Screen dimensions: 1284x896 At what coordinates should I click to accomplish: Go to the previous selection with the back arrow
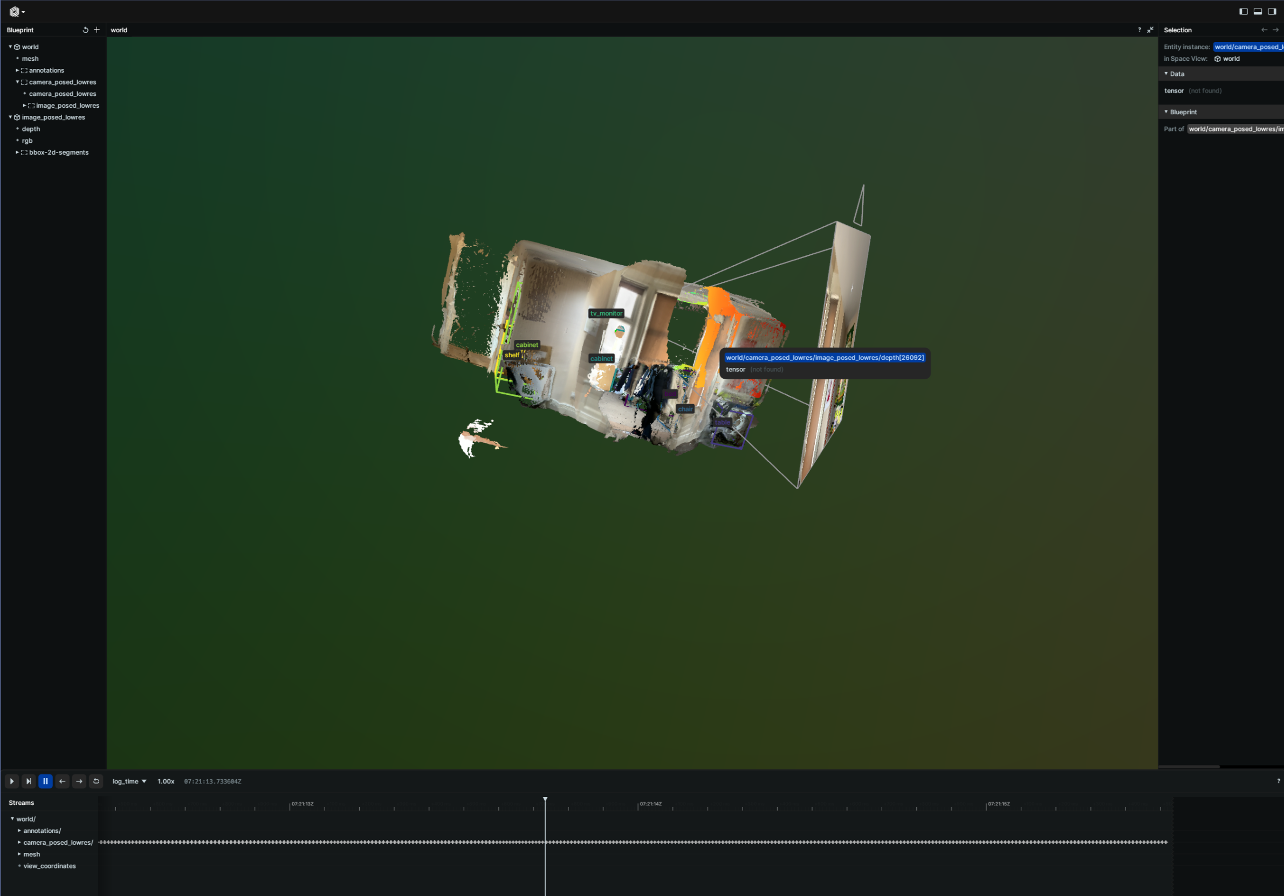[x=1264, y=30]
